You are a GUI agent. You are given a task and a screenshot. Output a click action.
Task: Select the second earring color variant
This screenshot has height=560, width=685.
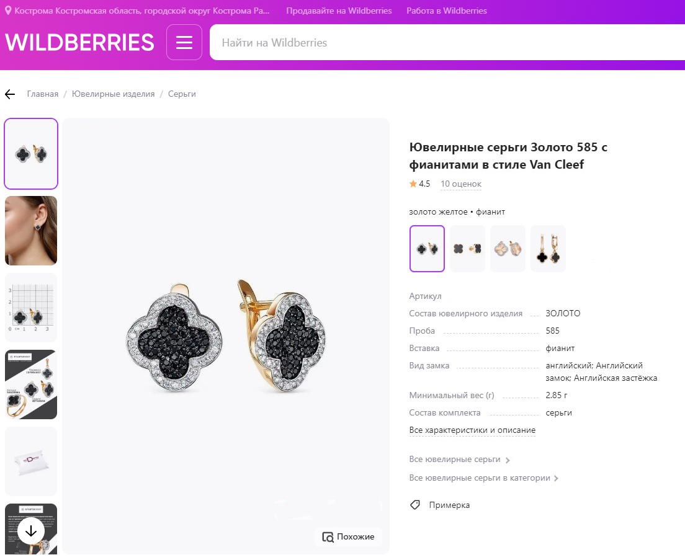tap(467, 249)
